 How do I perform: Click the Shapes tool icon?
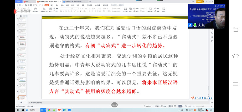point(131,9)
